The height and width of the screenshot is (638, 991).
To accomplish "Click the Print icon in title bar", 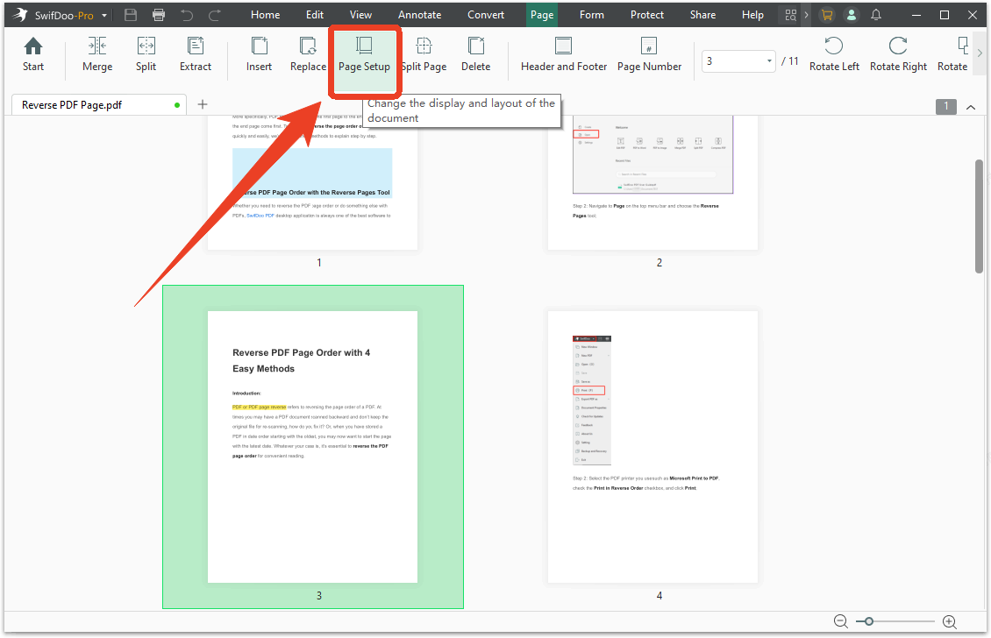I will pos(159,15).
